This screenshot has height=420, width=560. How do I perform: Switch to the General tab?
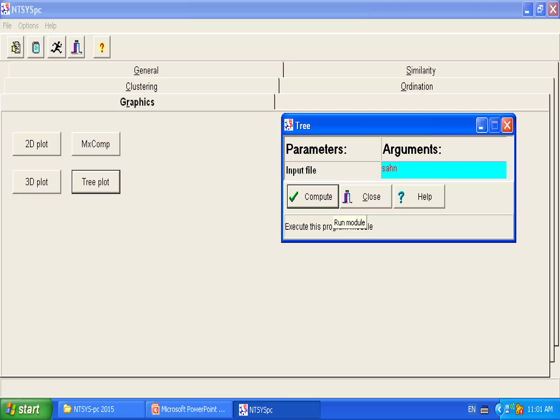[x=146, y=71]
